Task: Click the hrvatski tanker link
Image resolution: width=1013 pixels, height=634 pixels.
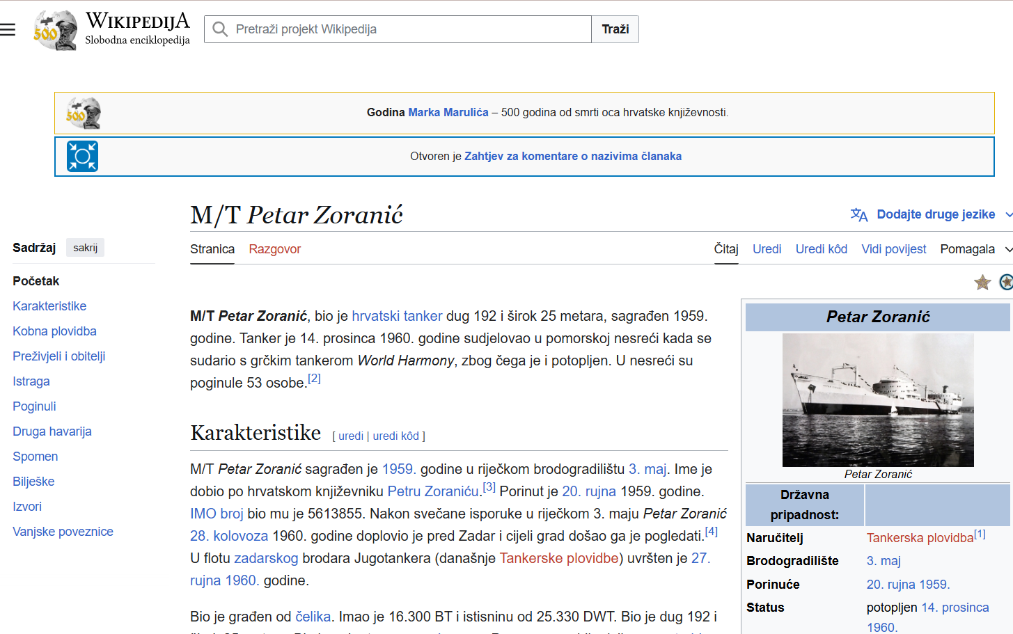Action: coord(397,316)
